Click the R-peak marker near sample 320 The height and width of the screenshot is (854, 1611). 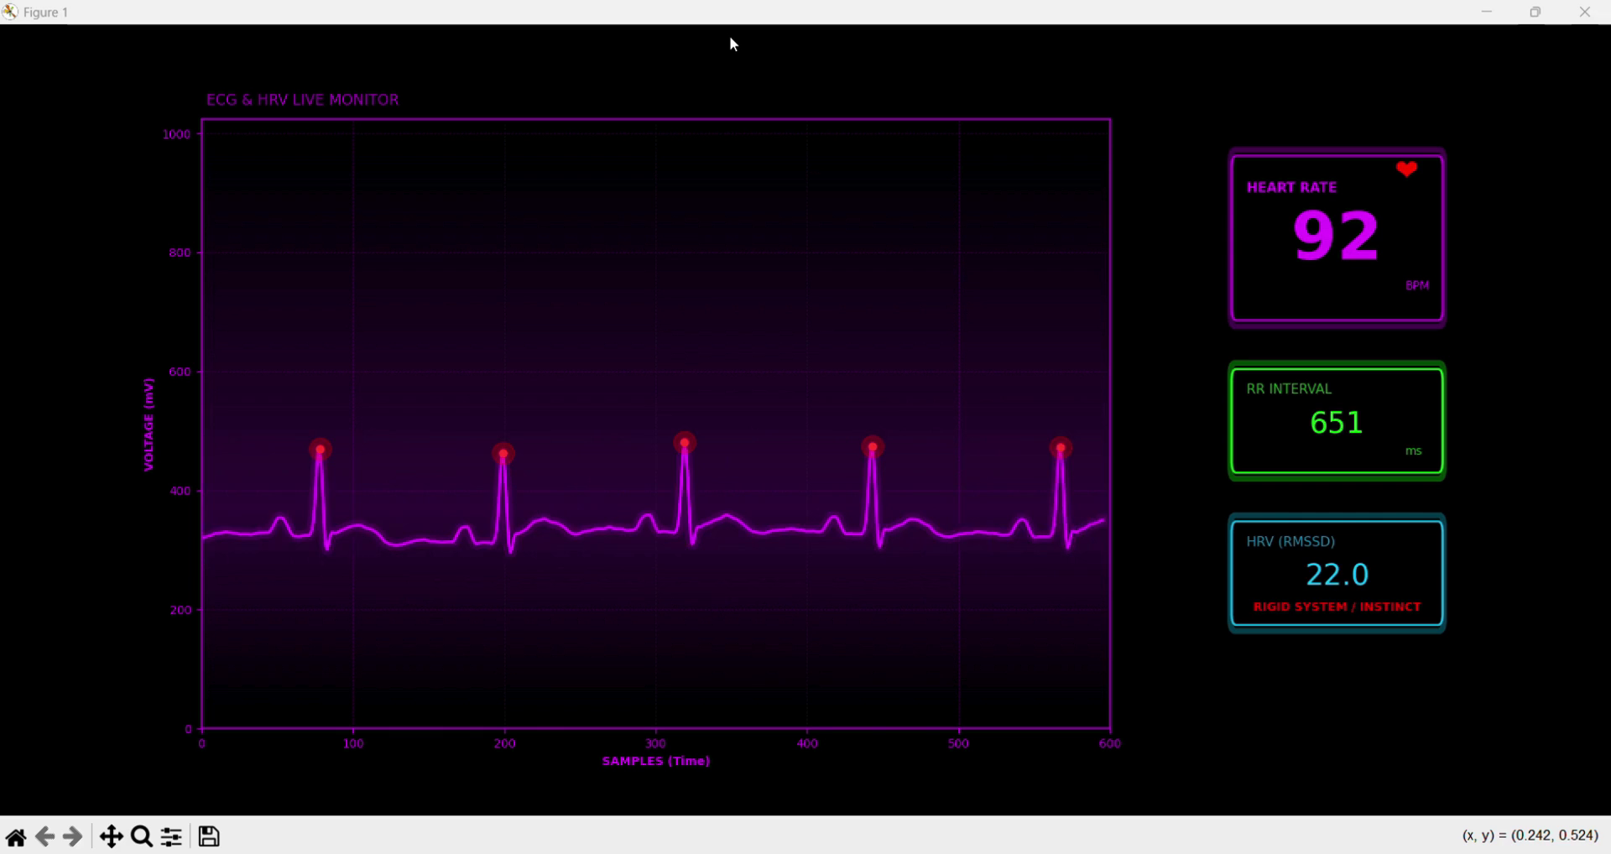click(685, 443)
